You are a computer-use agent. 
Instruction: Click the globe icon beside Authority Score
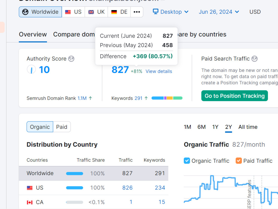[x=71, y=59]
